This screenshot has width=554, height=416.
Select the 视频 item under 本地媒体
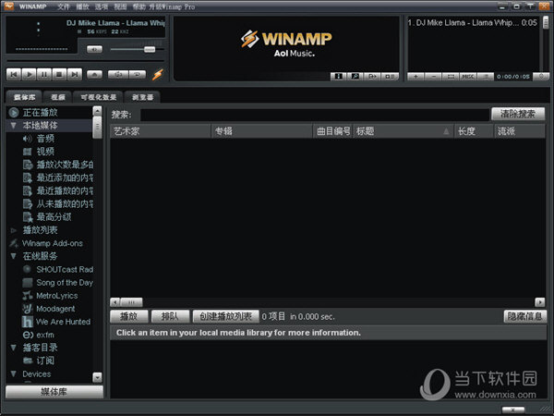[45, 152]
